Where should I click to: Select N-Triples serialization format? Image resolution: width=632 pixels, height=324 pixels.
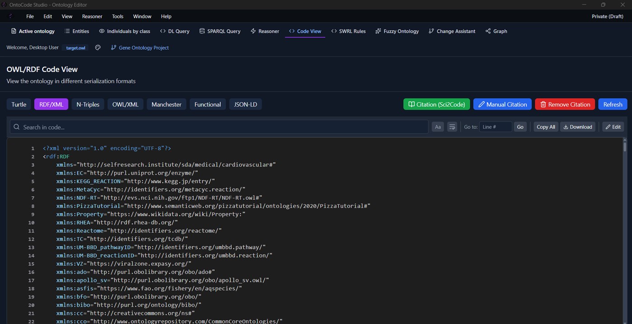point(88,104)
